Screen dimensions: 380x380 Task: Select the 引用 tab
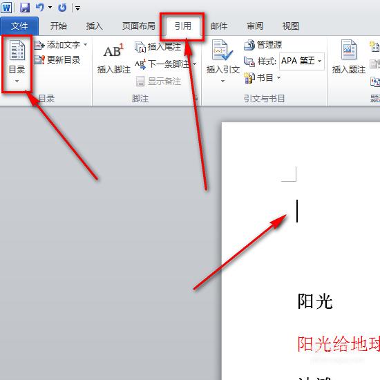click(x=183, y=26)
